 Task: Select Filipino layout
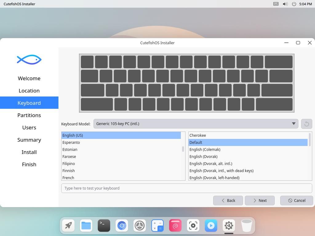tap(121, 163)
